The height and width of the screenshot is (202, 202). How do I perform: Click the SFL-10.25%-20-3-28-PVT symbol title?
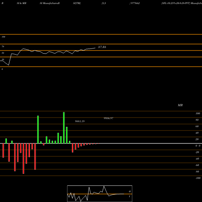176,3
